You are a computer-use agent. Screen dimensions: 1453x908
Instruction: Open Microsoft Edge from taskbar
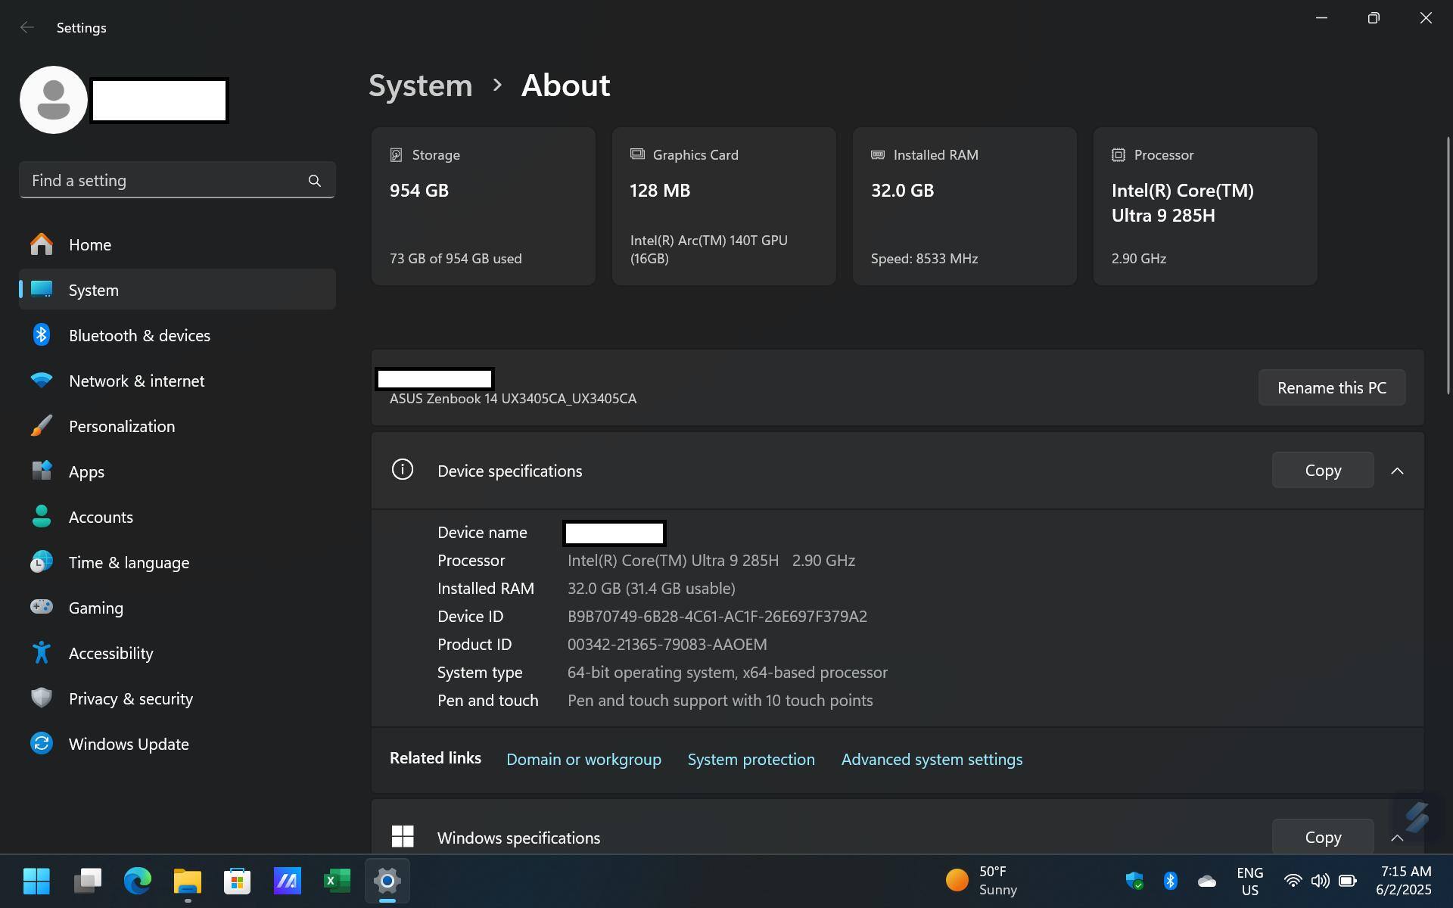point(137,881)
